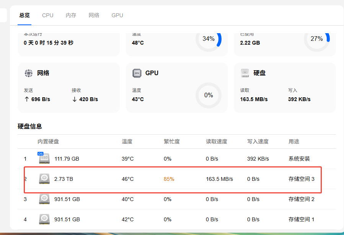Click the uptime 0 天 0 时 15 分 39 秒
The width and height of the screenshot is (344, 235).
point(49,43)
